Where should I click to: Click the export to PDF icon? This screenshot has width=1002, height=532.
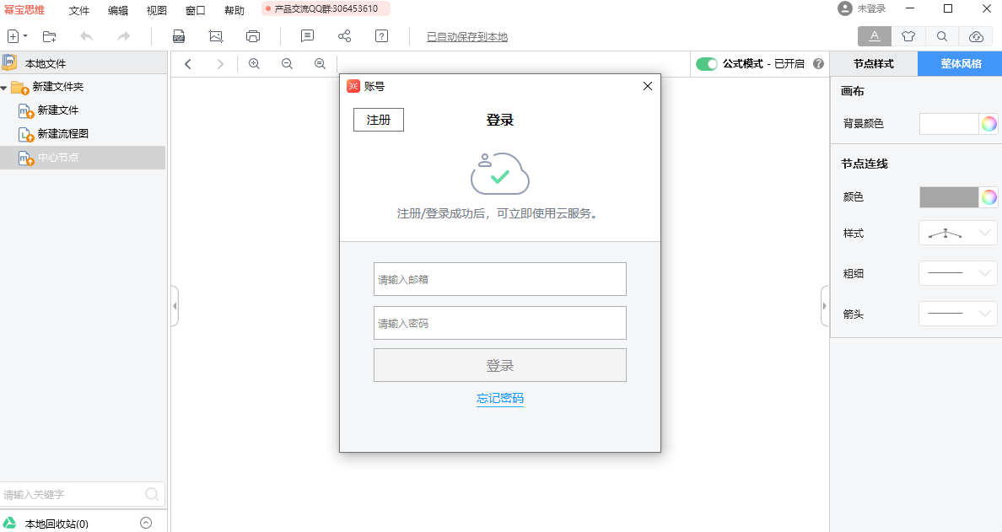[x=179, y=36]
